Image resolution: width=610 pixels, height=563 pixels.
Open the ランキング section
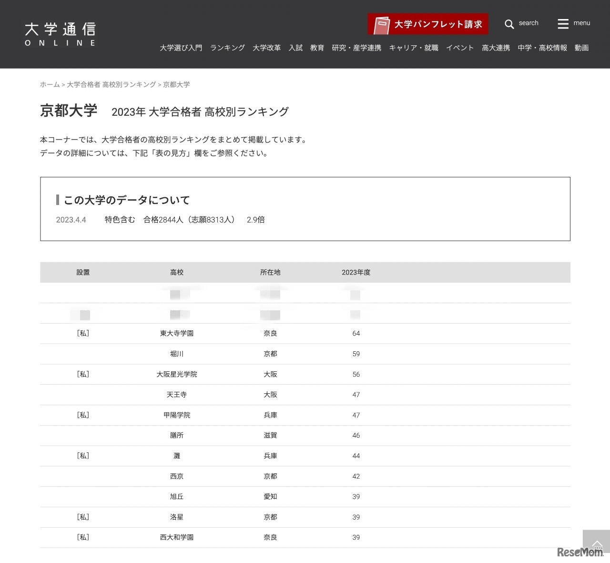pos(227,48)
